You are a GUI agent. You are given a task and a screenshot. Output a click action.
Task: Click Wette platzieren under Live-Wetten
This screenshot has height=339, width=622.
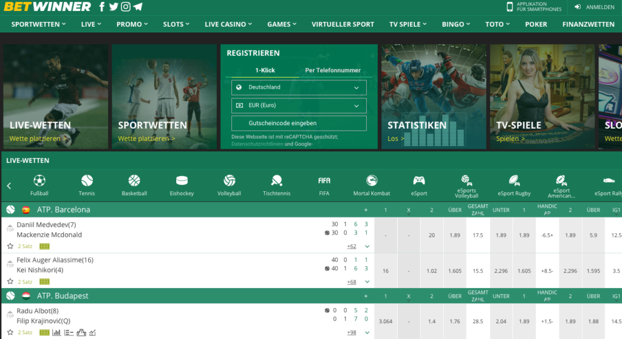point(37,139)
